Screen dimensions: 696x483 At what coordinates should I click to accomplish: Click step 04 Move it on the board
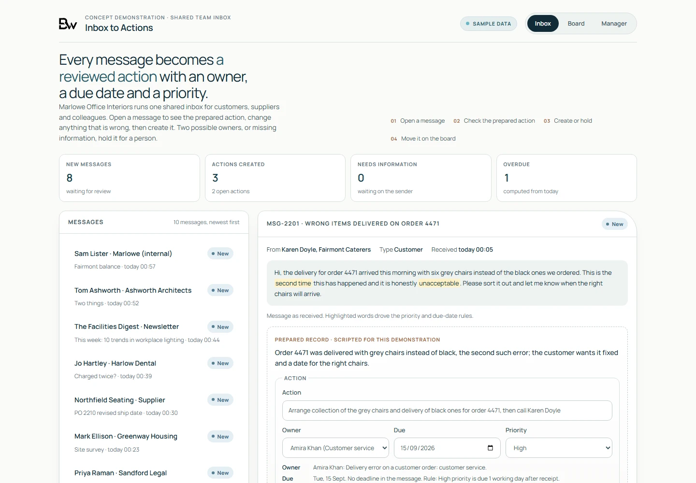pos(423,139)
